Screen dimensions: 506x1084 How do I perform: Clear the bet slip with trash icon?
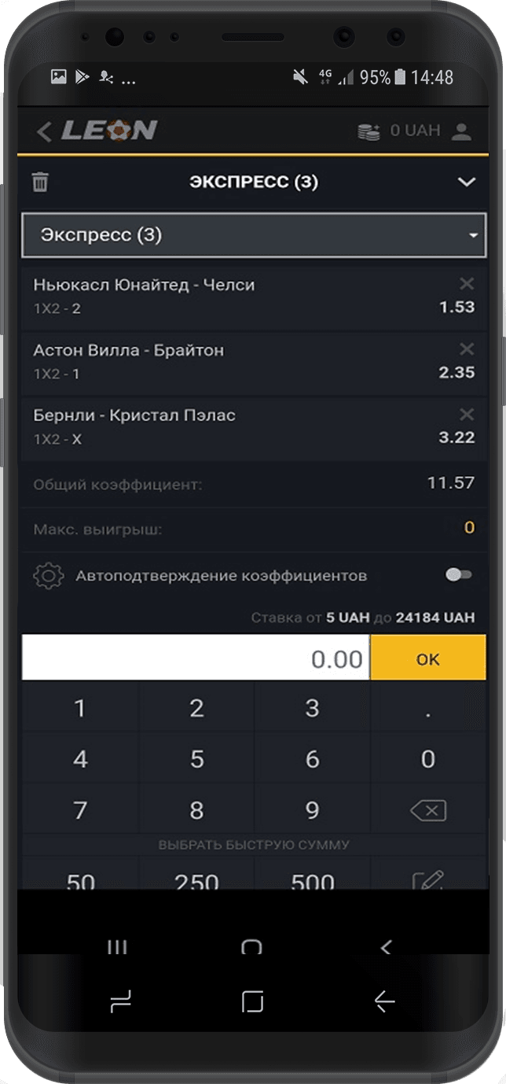pyautogui.click(x=40, y=183)
